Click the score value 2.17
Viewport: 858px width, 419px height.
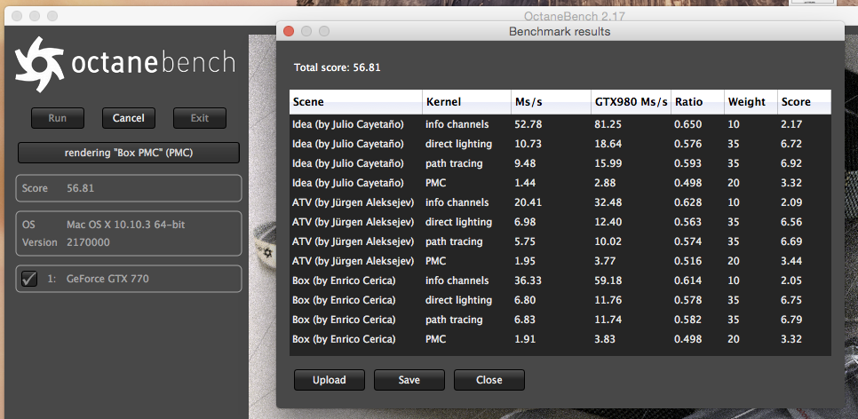[x=791, y=124]
